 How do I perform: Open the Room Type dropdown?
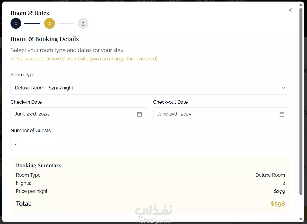click(150, 88)
